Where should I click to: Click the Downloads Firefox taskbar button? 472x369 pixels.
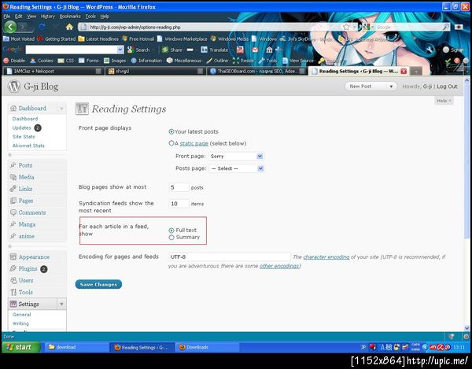point(208,347)
